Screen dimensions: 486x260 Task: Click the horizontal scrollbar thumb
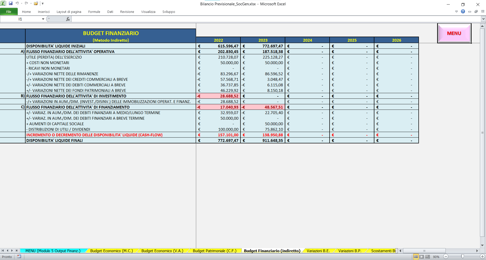point(424,251)
